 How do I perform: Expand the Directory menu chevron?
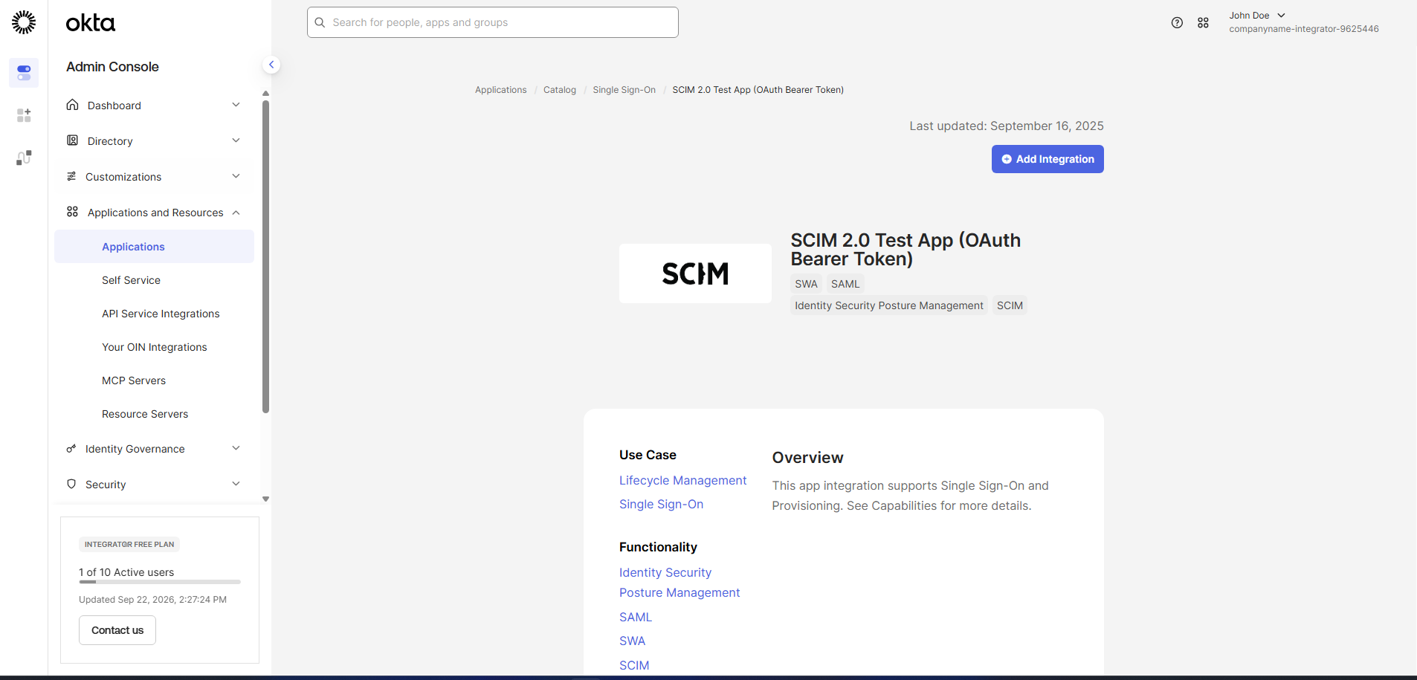click(x=236, y=140)
